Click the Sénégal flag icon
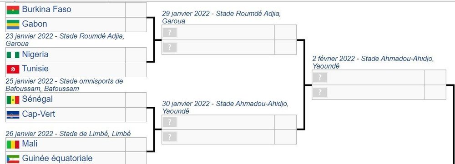 coord(13,99)
